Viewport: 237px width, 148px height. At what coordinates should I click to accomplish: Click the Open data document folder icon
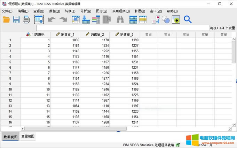pyautogui.click(x=6, y=20)
